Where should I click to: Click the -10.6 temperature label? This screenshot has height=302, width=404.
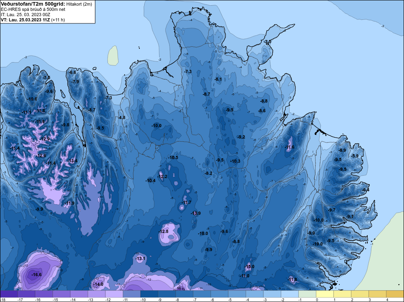click(x=32, y=99)
